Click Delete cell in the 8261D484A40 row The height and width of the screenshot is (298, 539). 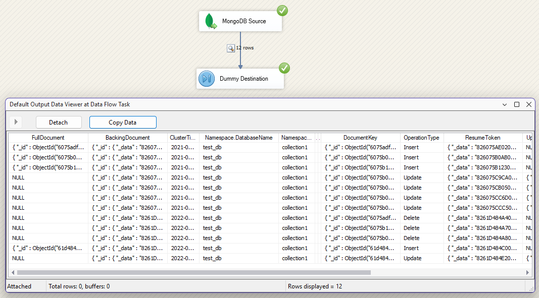point(421,218)
